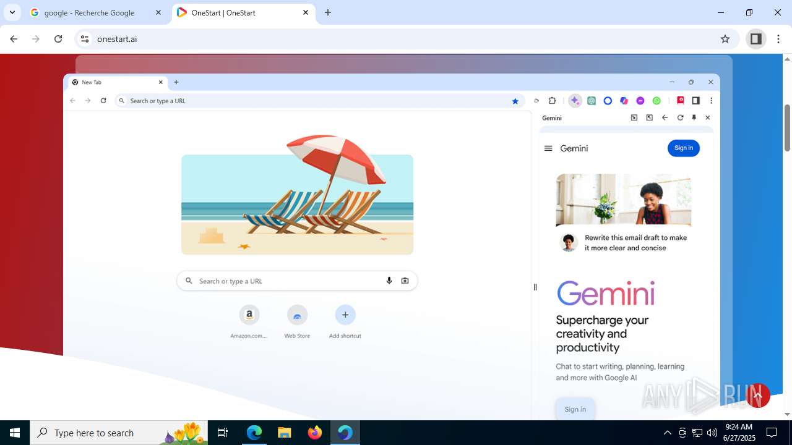Pin the Gemini side panel
The width and height of the screenshot is (792, 445).
(694, 117)
